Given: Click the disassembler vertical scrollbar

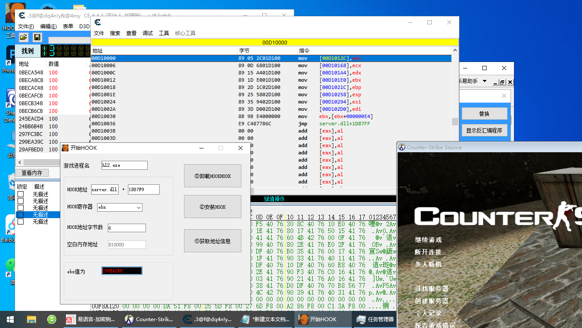Looking at the screenshot, I should click(x=455, y=122).
